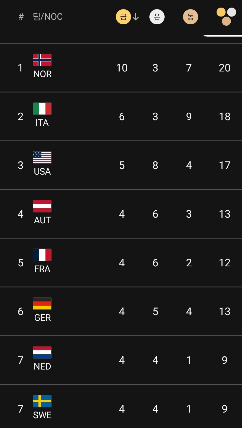This screenshot has height=428, width=242.
Task: Sort by silver medal icon
Action: (x=157, y=17)
